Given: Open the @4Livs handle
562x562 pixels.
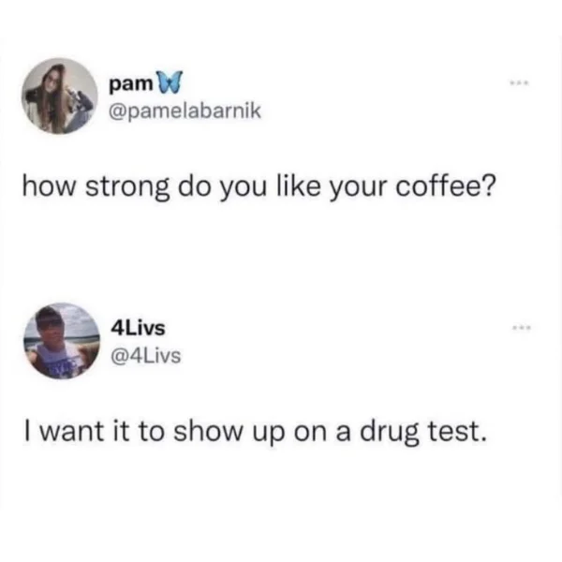Looking at the screenshot, I should 146,356.
